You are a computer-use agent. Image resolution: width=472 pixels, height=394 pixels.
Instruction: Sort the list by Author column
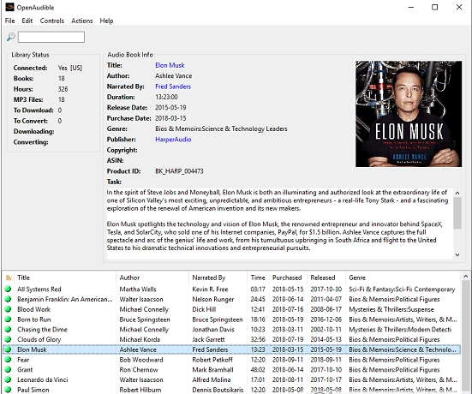click(129, 278)
